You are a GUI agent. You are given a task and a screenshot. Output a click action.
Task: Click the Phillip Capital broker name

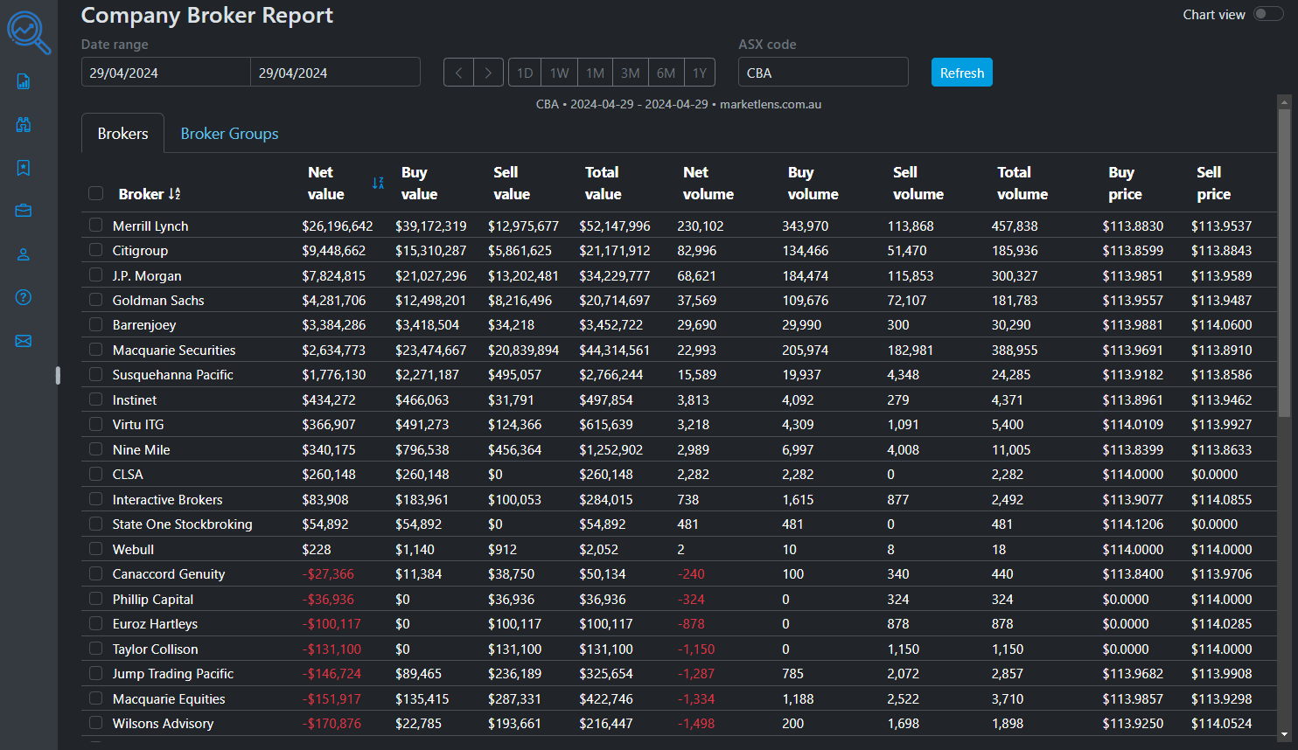click(153, 599)
